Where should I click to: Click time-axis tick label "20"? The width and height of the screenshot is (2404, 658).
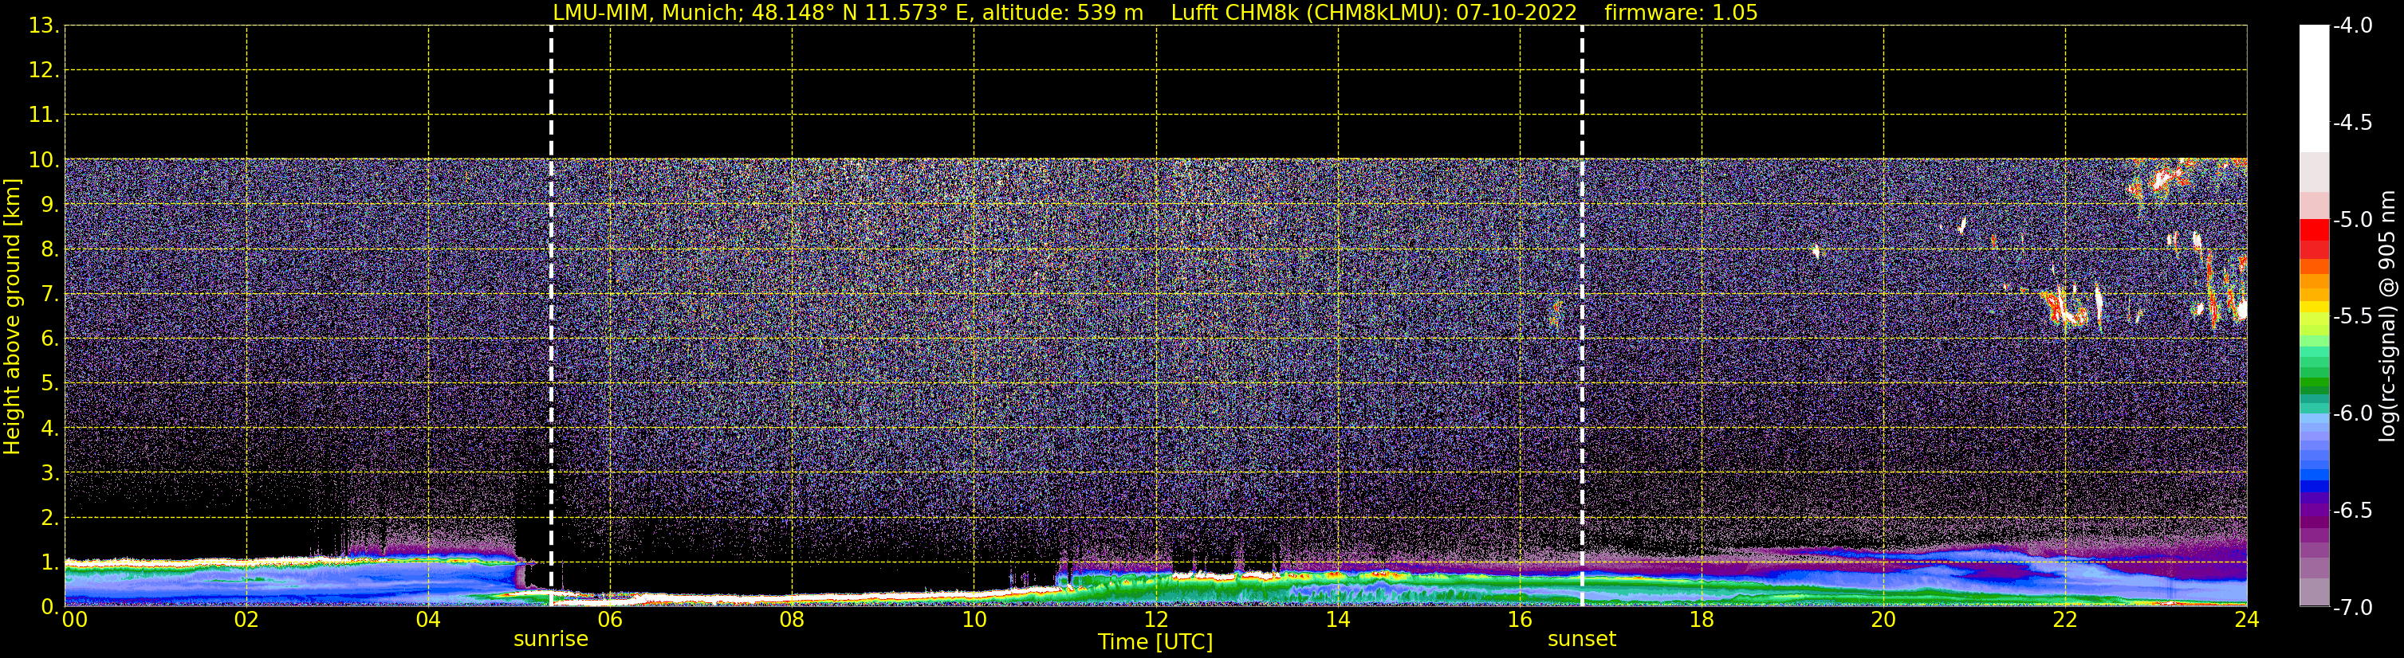click(1883, 621)
